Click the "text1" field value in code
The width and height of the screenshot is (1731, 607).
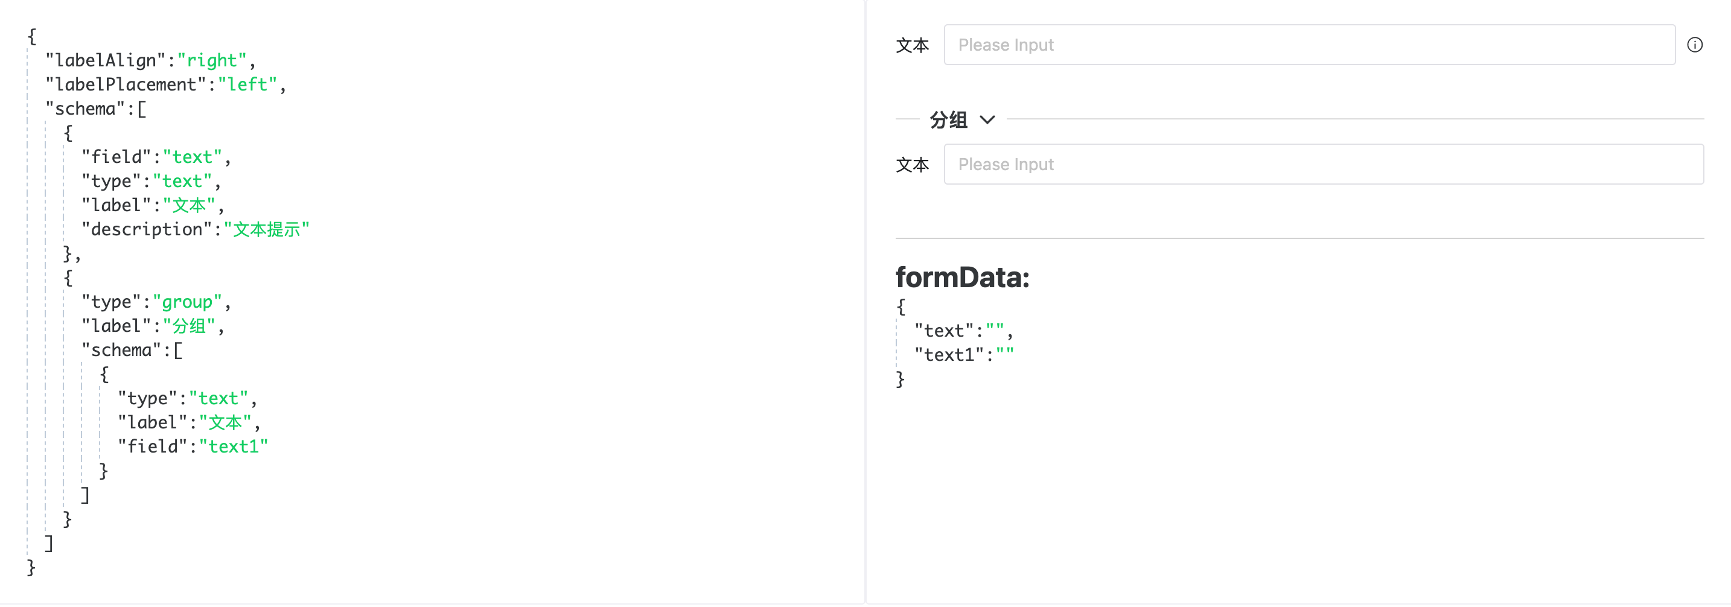click(x=234, y=446)
